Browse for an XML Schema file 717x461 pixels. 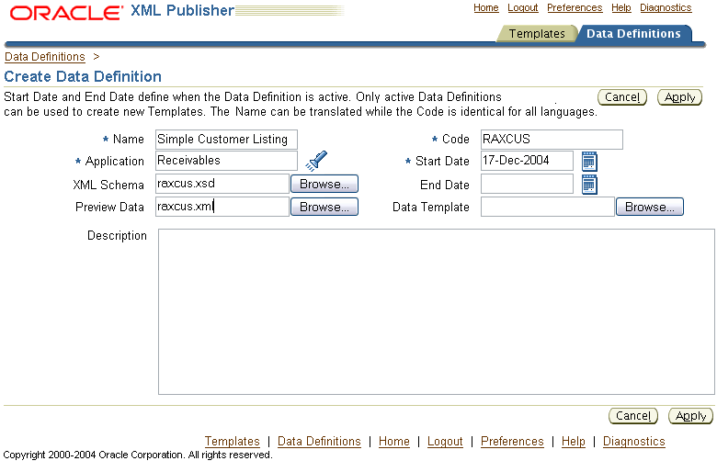tap(324, 184)
